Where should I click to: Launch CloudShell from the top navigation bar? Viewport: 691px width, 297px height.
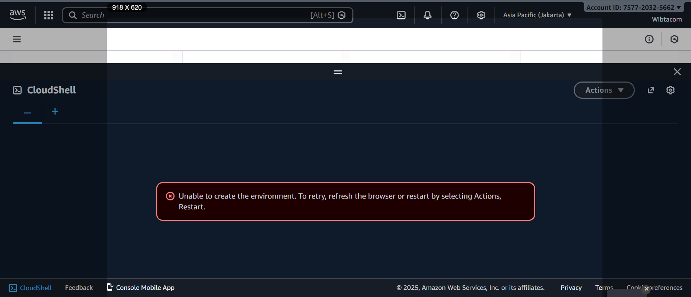pos(401,15)
